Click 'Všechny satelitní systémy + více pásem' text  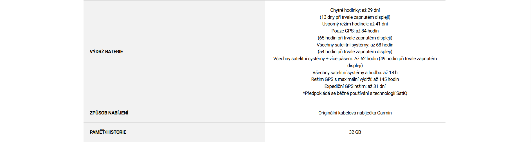point(313,58)
